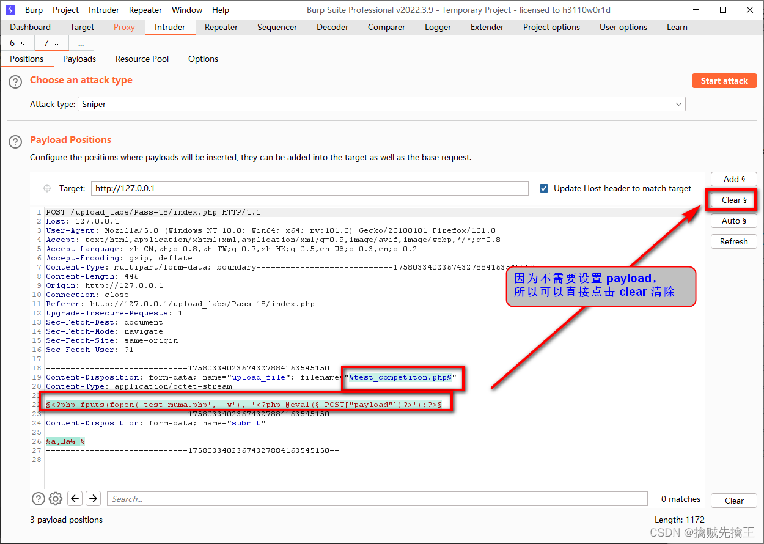Click the Connection: close header line
The height and width of the screenshot is (544, 764).
pos(87,295)
